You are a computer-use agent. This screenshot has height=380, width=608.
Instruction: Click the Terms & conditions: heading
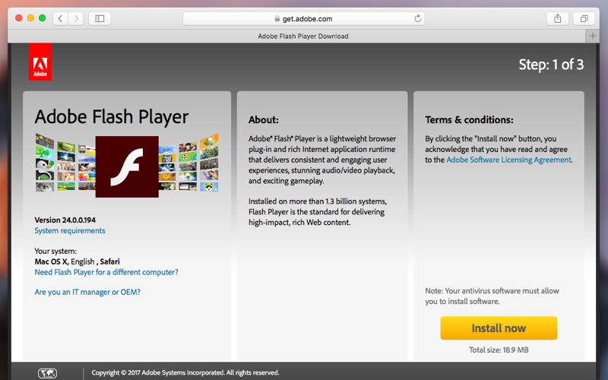(x=469, y=120)
